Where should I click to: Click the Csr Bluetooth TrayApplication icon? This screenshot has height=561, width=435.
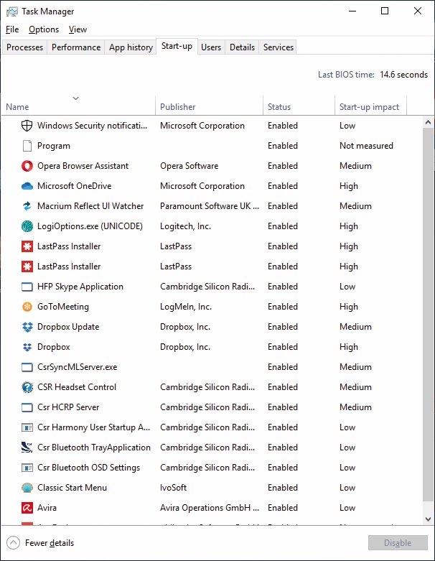point(27,448)
